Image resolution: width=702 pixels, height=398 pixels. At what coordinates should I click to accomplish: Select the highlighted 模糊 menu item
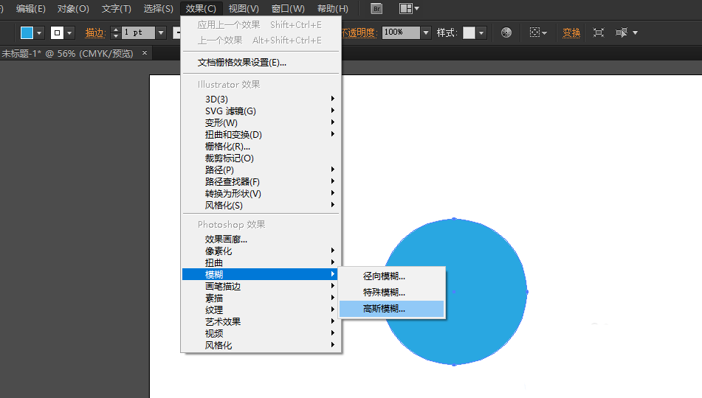coord(261,274)
